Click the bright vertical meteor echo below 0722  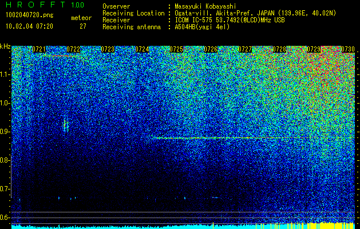pos(66,125)
